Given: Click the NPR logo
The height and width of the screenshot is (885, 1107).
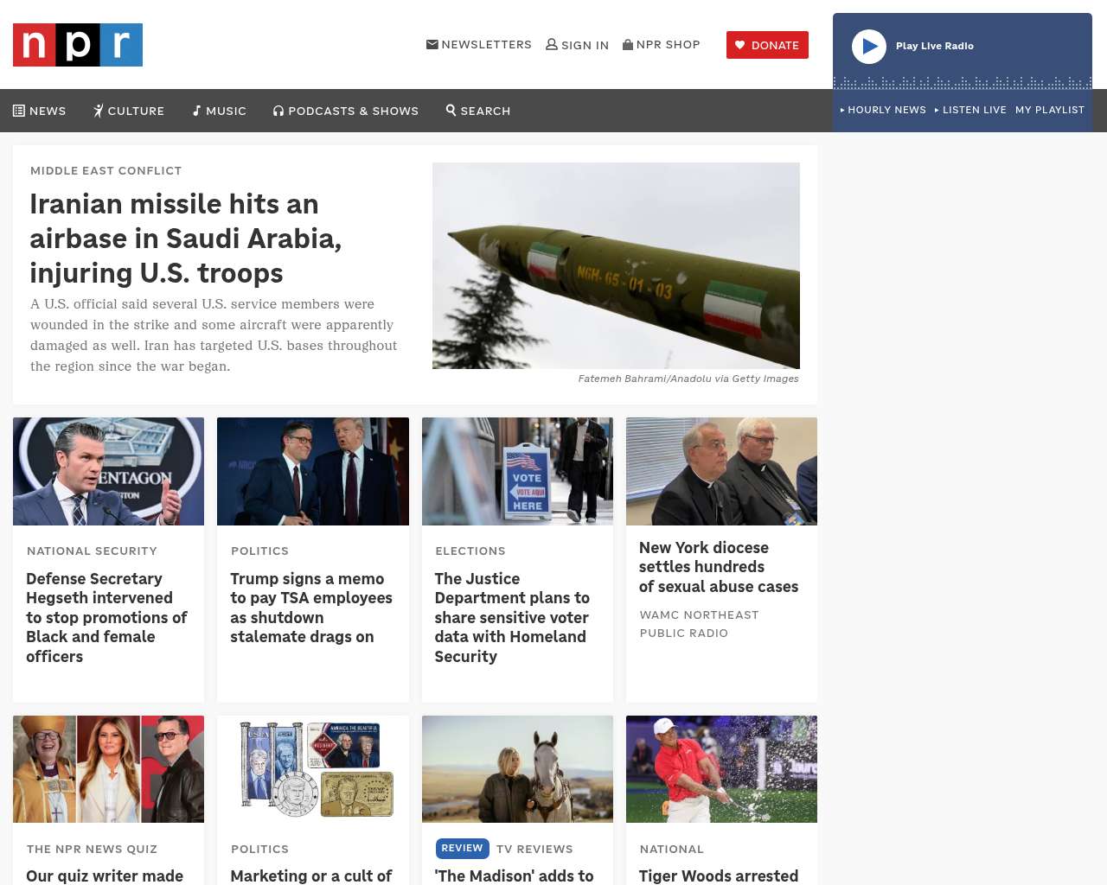Looking at the screenshot, I should pyautogui.click(x=78, y=45).
